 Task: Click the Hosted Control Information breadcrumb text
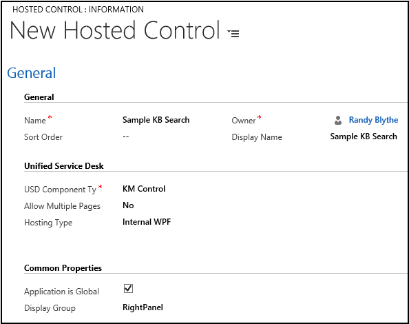pyautogui.click(x=78, y=10)
